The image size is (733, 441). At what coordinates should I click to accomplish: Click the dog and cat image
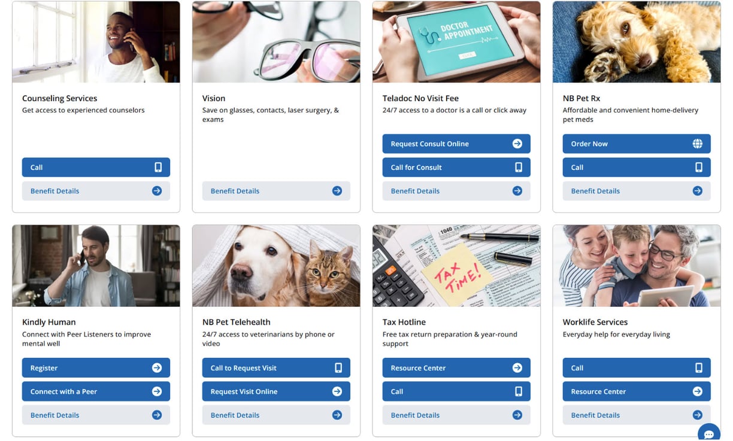point(276,266)
